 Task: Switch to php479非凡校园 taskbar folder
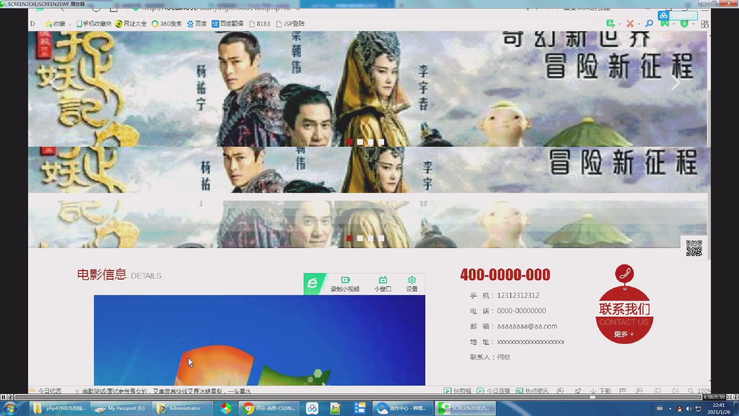coord(60,408)
